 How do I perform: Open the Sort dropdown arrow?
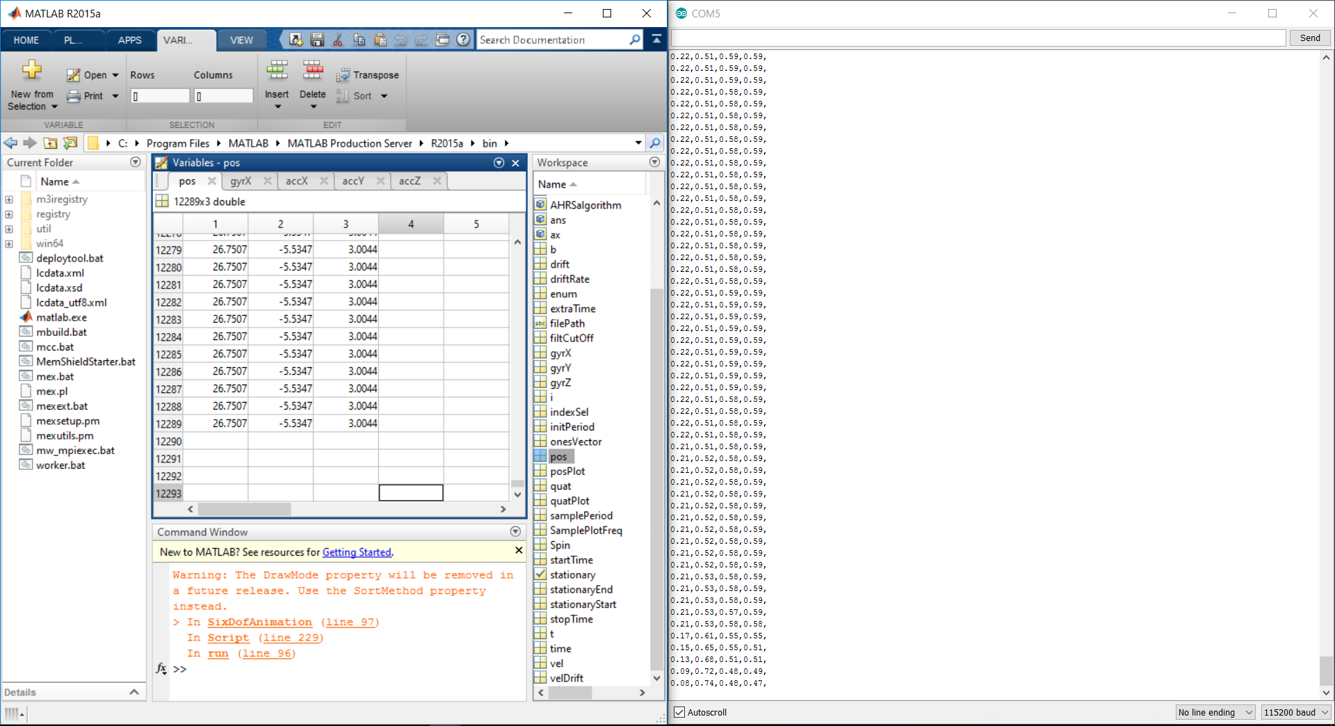385,96
